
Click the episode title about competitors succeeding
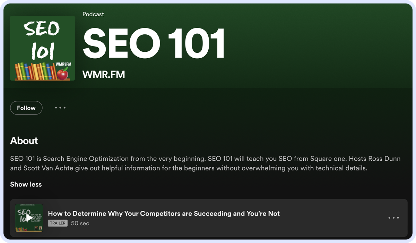tap(164, 213)
